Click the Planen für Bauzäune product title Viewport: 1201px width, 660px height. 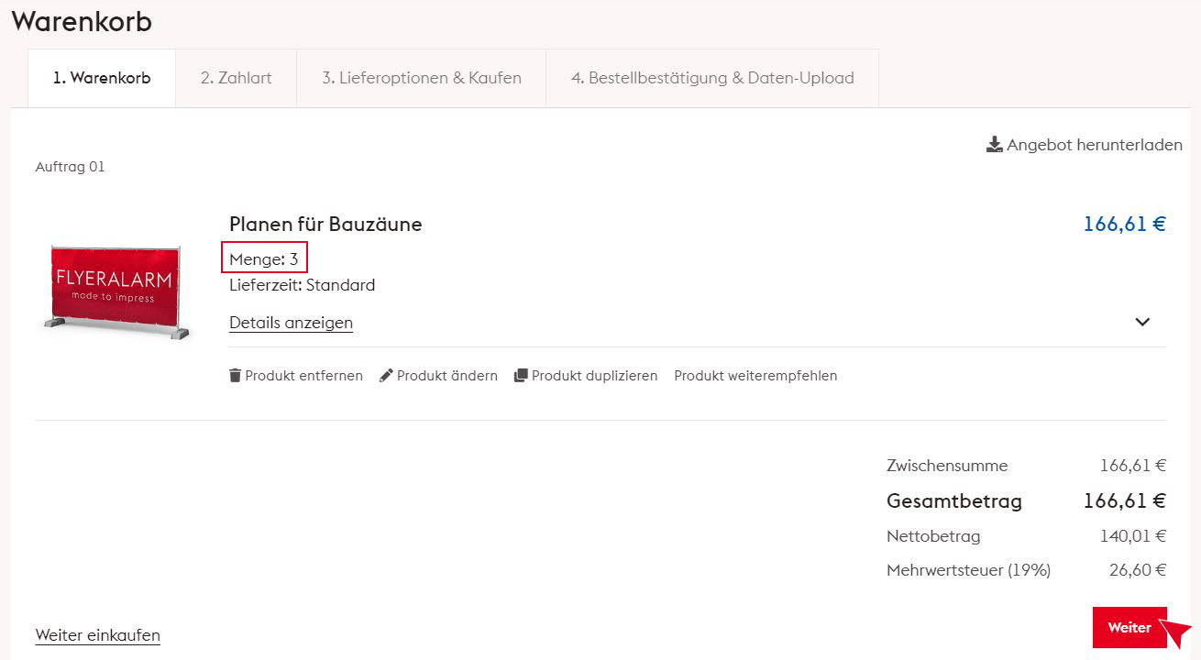[325, 225]
